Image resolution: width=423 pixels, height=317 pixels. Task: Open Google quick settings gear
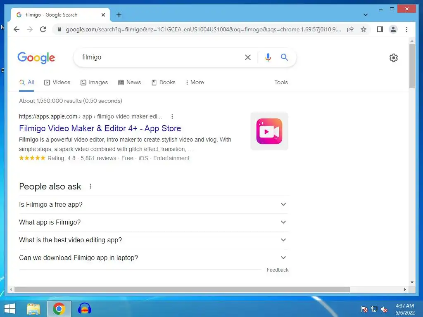click(394, 57)
